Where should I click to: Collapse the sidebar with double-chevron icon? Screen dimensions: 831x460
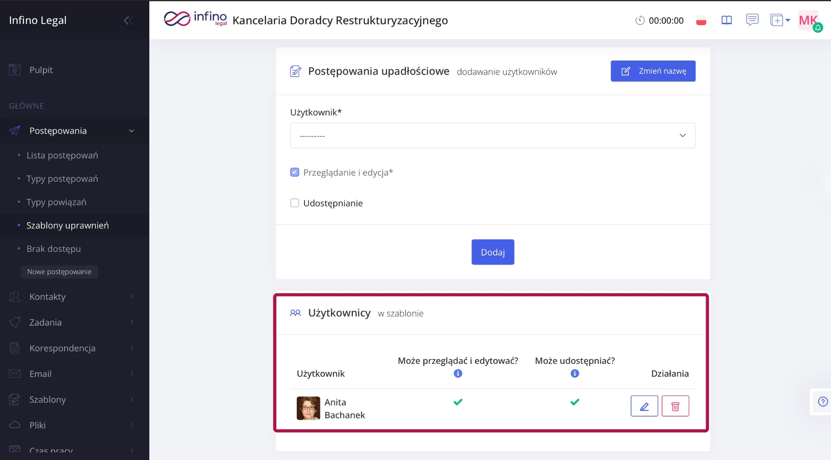click(x=128, y=20)
